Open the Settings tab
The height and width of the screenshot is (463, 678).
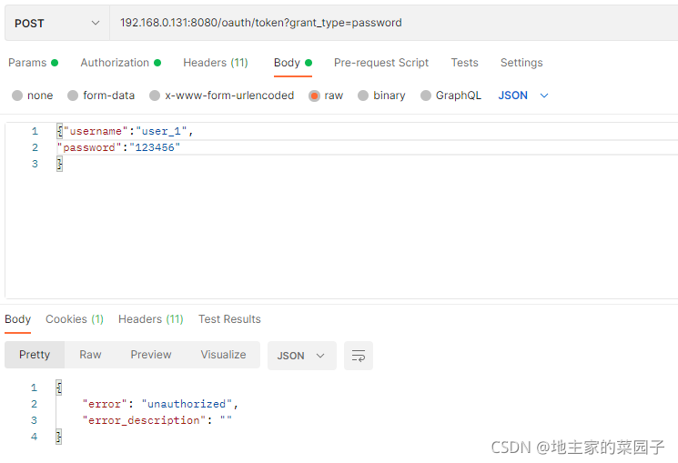click(521, 63)
